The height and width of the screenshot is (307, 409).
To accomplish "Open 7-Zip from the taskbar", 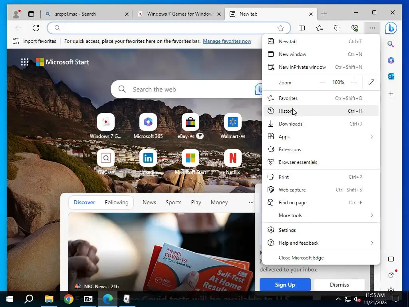I will click(x=88, y=299).
